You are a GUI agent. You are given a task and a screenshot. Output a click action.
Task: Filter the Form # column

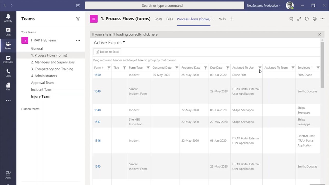(109, 68)
